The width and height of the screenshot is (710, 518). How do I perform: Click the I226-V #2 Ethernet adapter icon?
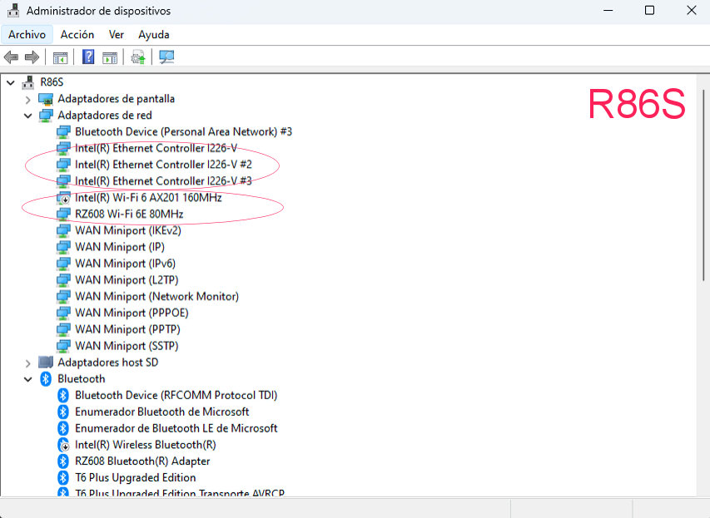pos(63,165)
